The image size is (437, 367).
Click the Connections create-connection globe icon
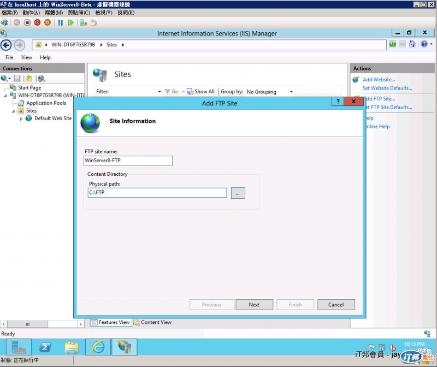coord(4,79)
